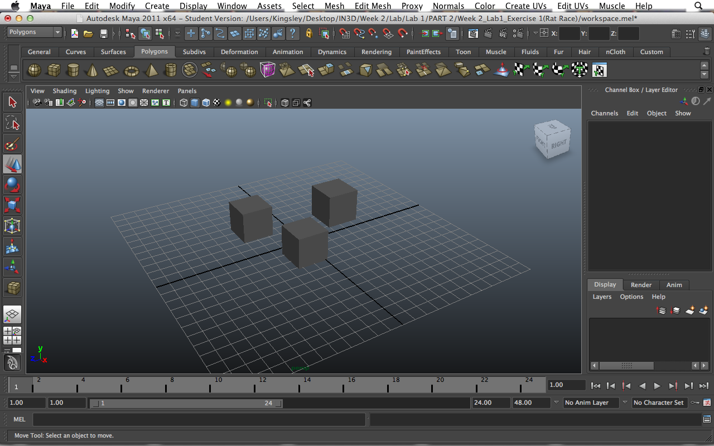Create a new scene from the status line
Screen dimensions: 714x446
coord(74,33)
